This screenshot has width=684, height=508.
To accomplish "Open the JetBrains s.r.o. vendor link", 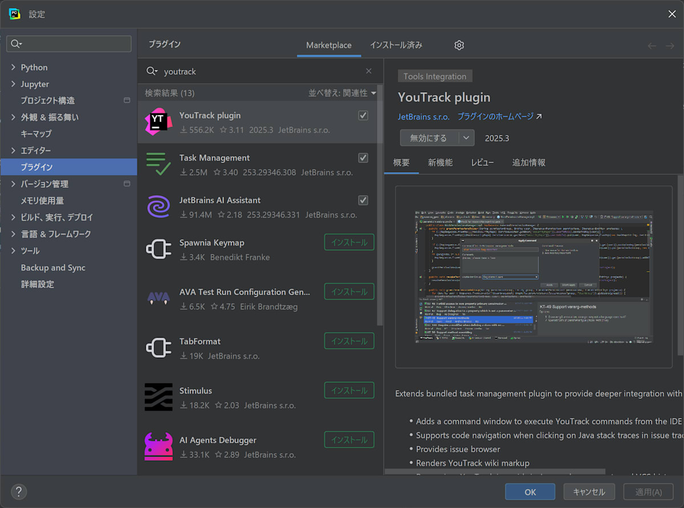I will (424, 116).
